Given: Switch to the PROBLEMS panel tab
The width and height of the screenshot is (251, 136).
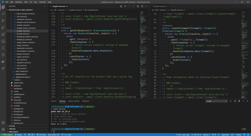Looking at the screenshot, I should [86, 101].
